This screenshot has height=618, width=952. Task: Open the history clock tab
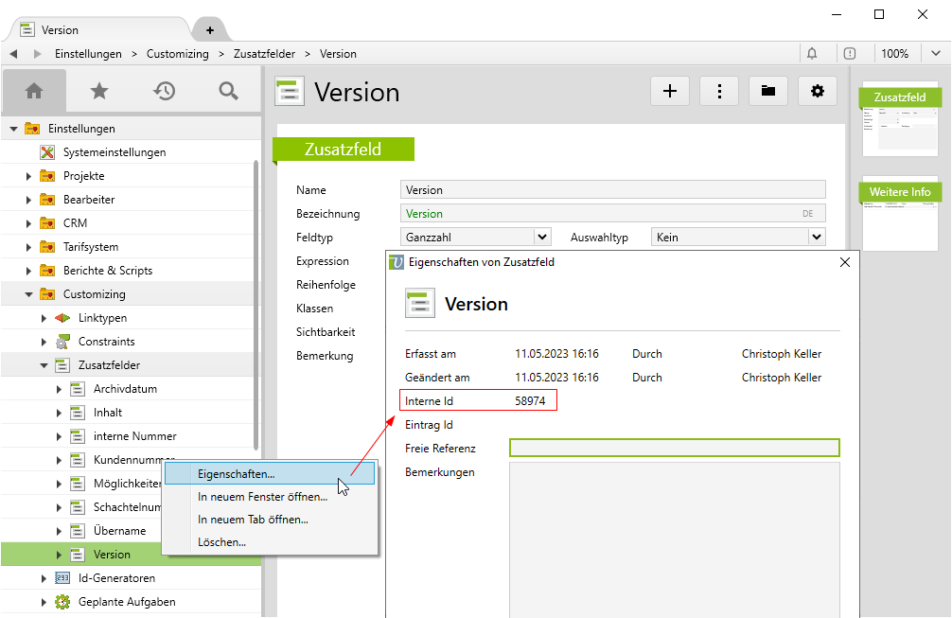pos(164,91)
